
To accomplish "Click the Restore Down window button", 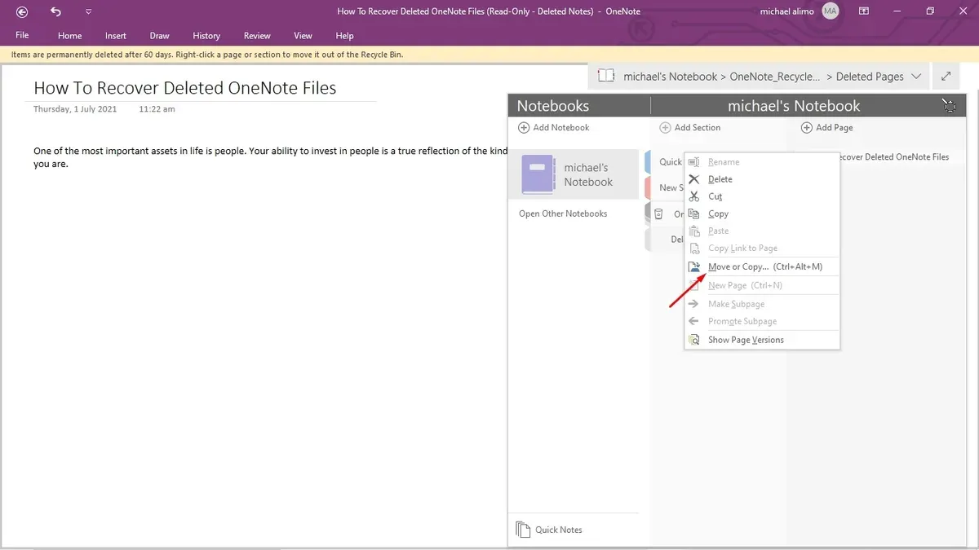I will pyautogui.click(x=930, y=11).
